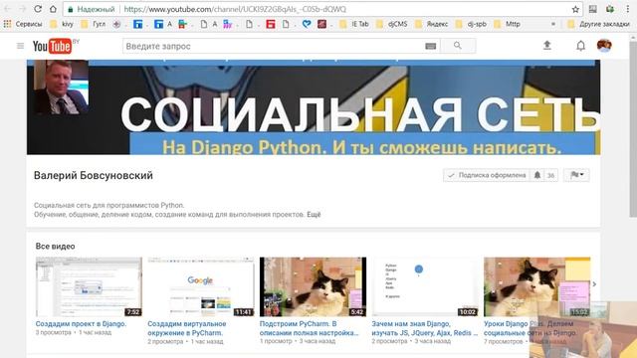The width and height of the screenshot is (637, 358).
Task: Expand the channel description with Ещё
Action: pyautogui.click(x=314, y=215)
